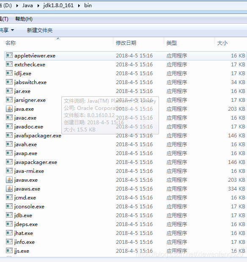Click the javadoc.exe icon
Screen dimensions: 247x262
(9, 126)
